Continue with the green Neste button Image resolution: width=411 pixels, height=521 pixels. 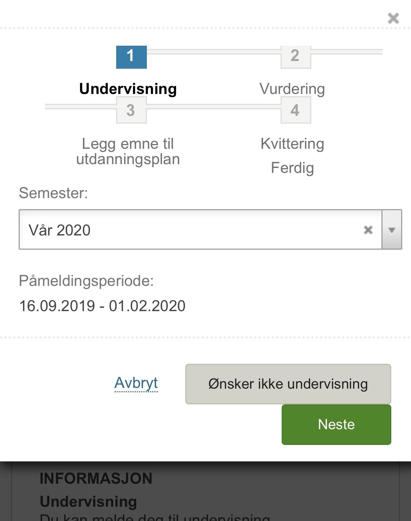[x=336, y=424]
